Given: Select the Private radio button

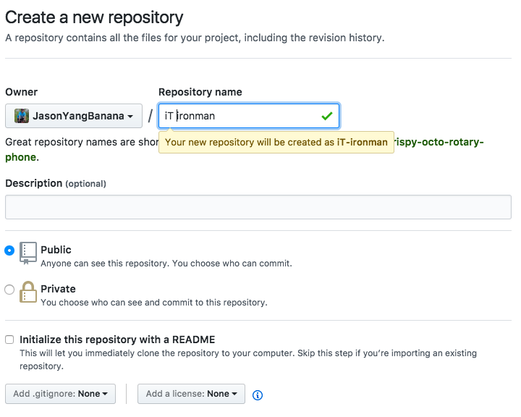Looking at the screenshot, I should coord(9,290).
